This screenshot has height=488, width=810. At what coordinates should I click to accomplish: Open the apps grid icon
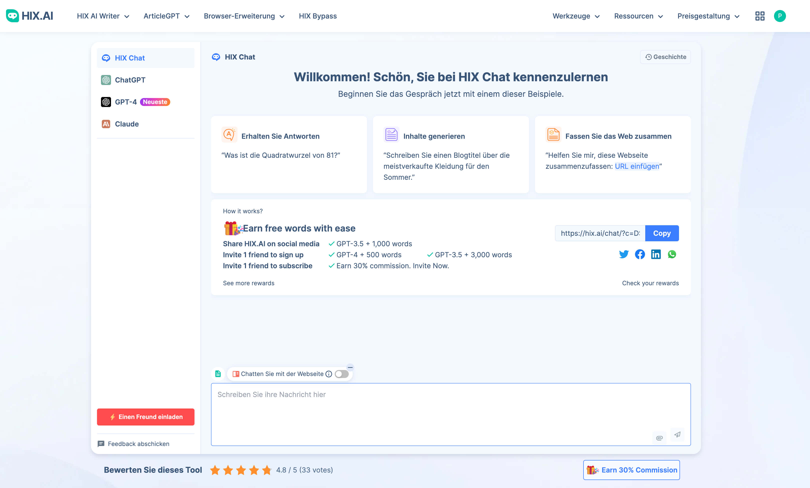760,16
